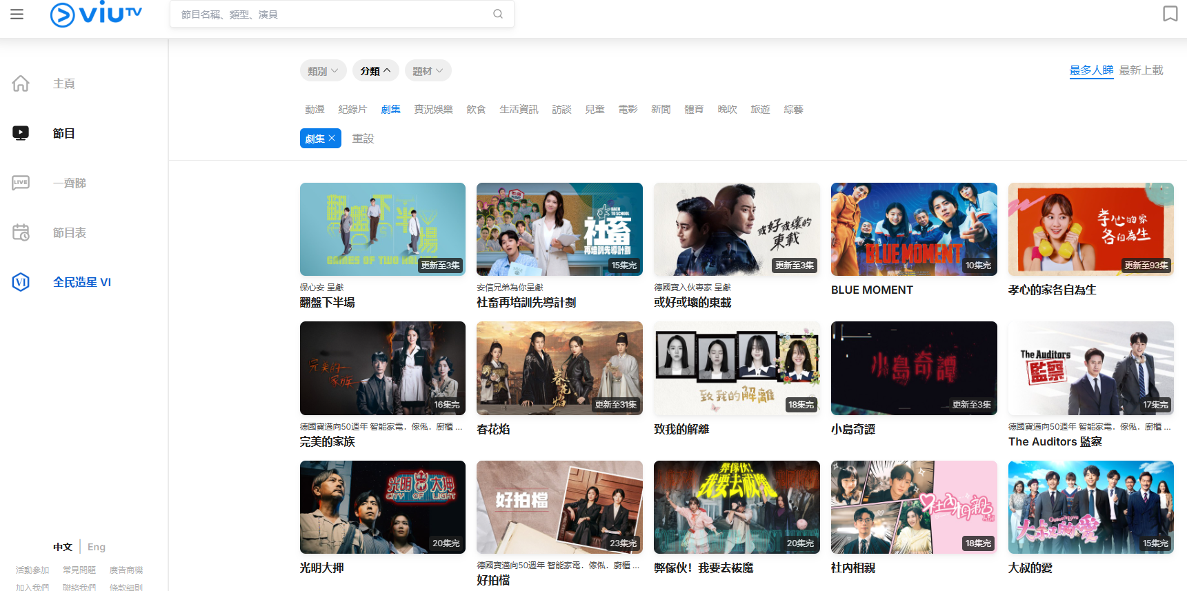Screen dimensions: 1187x591
Task: Open the bookmark list icon
Action: [x=1170, y=14]
